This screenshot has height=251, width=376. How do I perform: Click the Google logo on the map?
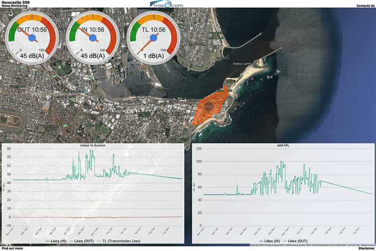pyautogui.click(x=6, y=244)
